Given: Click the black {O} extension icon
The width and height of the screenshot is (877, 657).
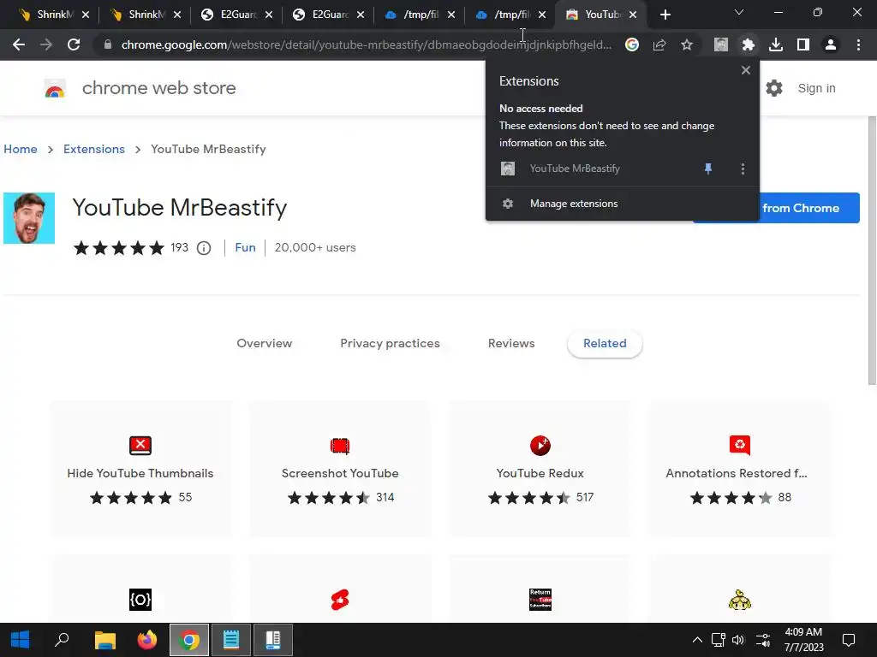Looking at the screenshot, I should (140, 600).
